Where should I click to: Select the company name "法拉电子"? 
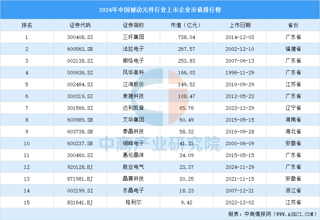(133, 49)
